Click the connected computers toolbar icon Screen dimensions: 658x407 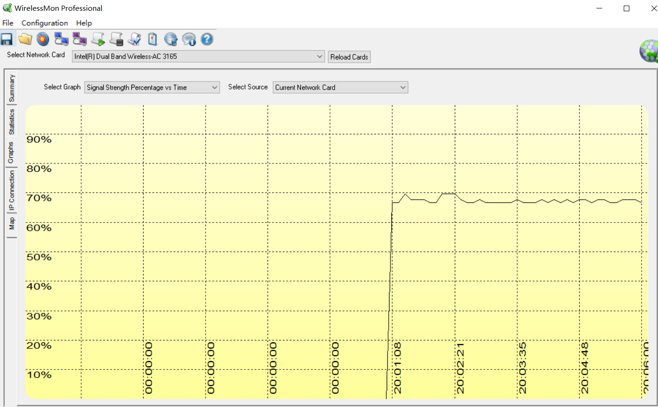(x=61, y=39)
